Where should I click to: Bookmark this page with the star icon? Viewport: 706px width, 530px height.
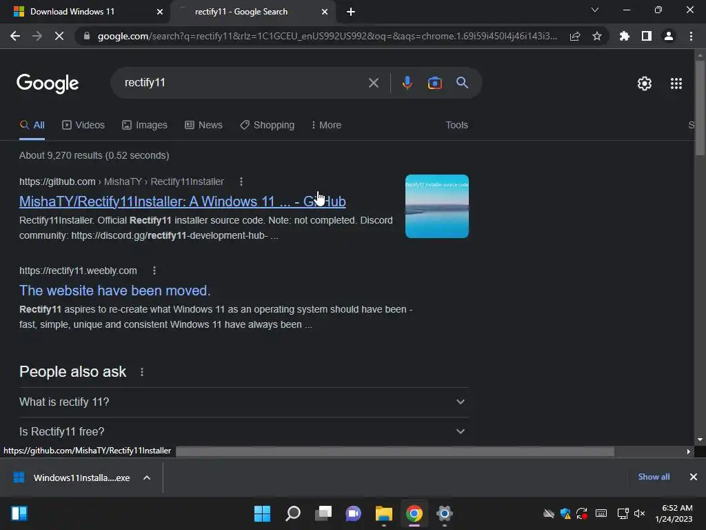pos(596,36)
